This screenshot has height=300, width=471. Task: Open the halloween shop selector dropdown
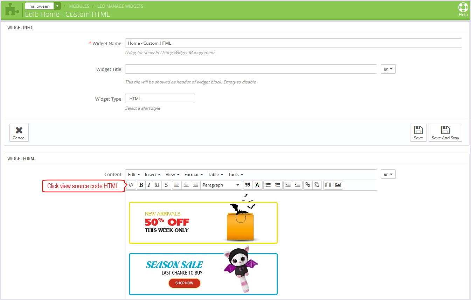[x=43, y=6]
